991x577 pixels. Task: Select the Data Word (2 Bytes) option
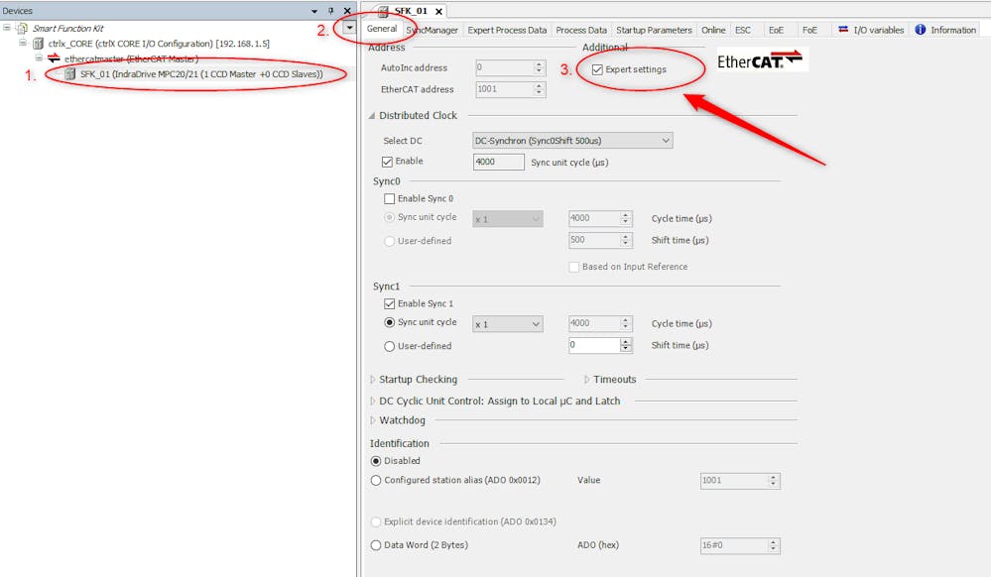pos(376,544)
